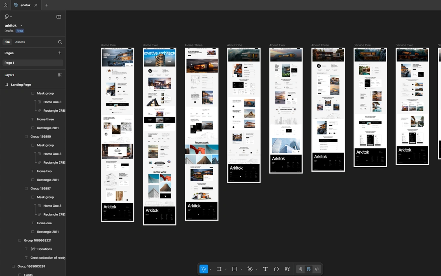Open the Figma main menu

[x=8, y=17]
